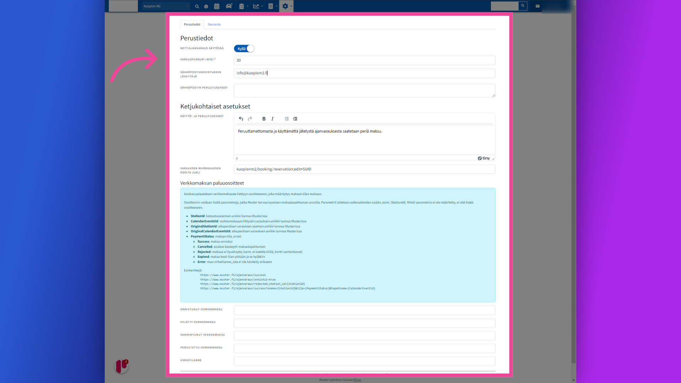
Task: Click the undo icon in editor toolbar
Action: [x=241, y=119]
